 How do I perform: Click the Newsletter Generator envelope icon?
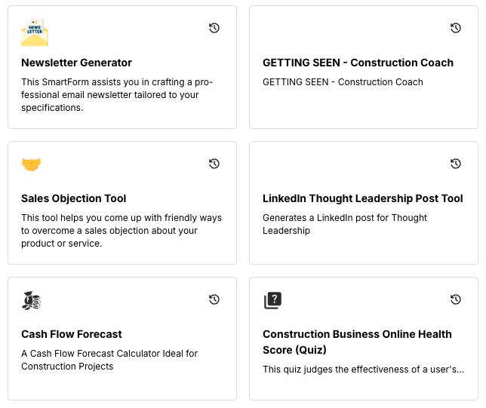(35, 32)
